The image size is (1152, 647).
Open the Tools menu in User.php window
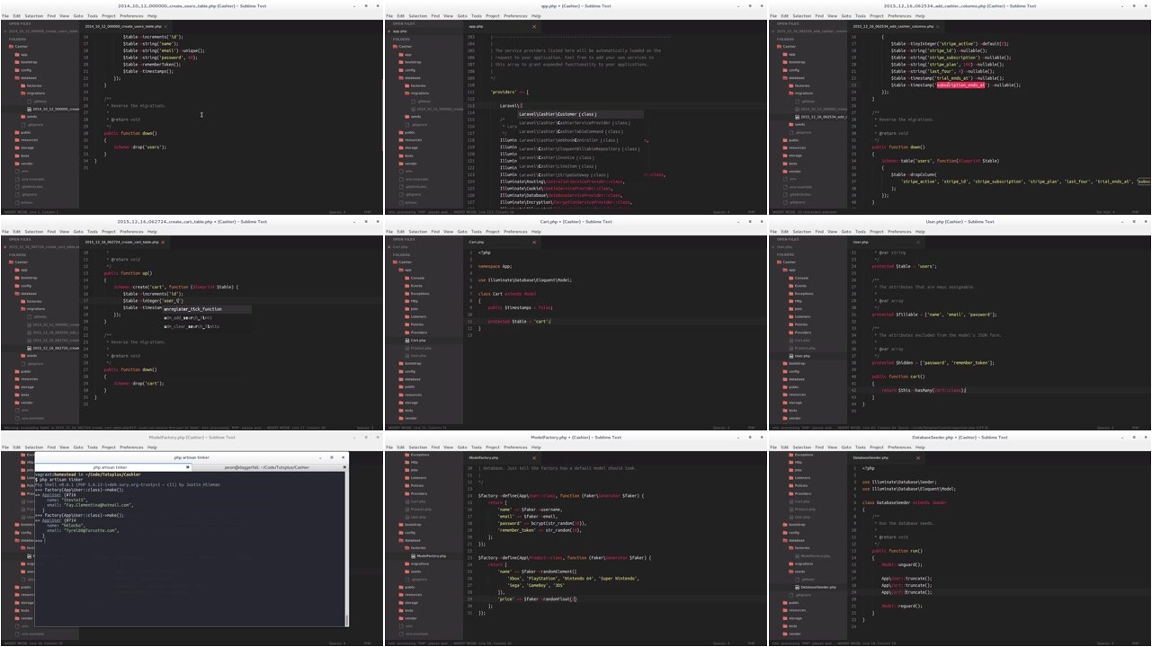[861, 231]
